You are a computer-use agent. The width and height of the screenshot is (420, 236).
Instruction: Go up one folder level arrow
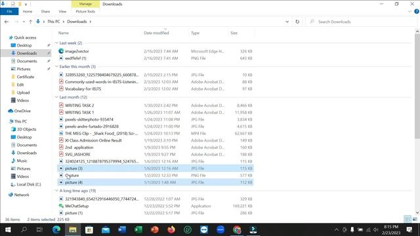click(31, 22)
